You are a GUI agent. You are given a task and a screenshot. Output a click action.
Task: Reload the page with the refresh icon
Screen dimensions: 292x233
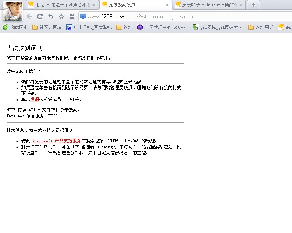tap(40, 17)
